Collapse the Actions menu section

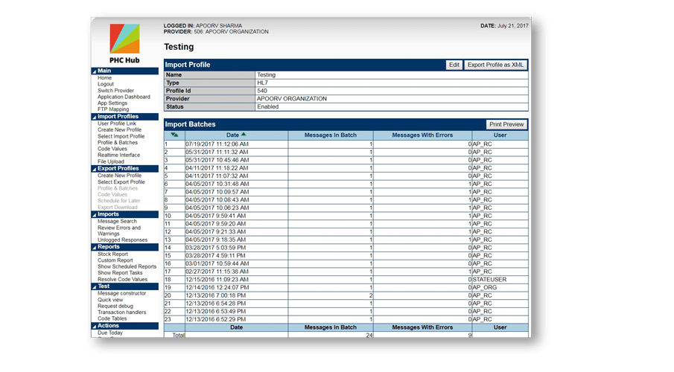point(94,326)
